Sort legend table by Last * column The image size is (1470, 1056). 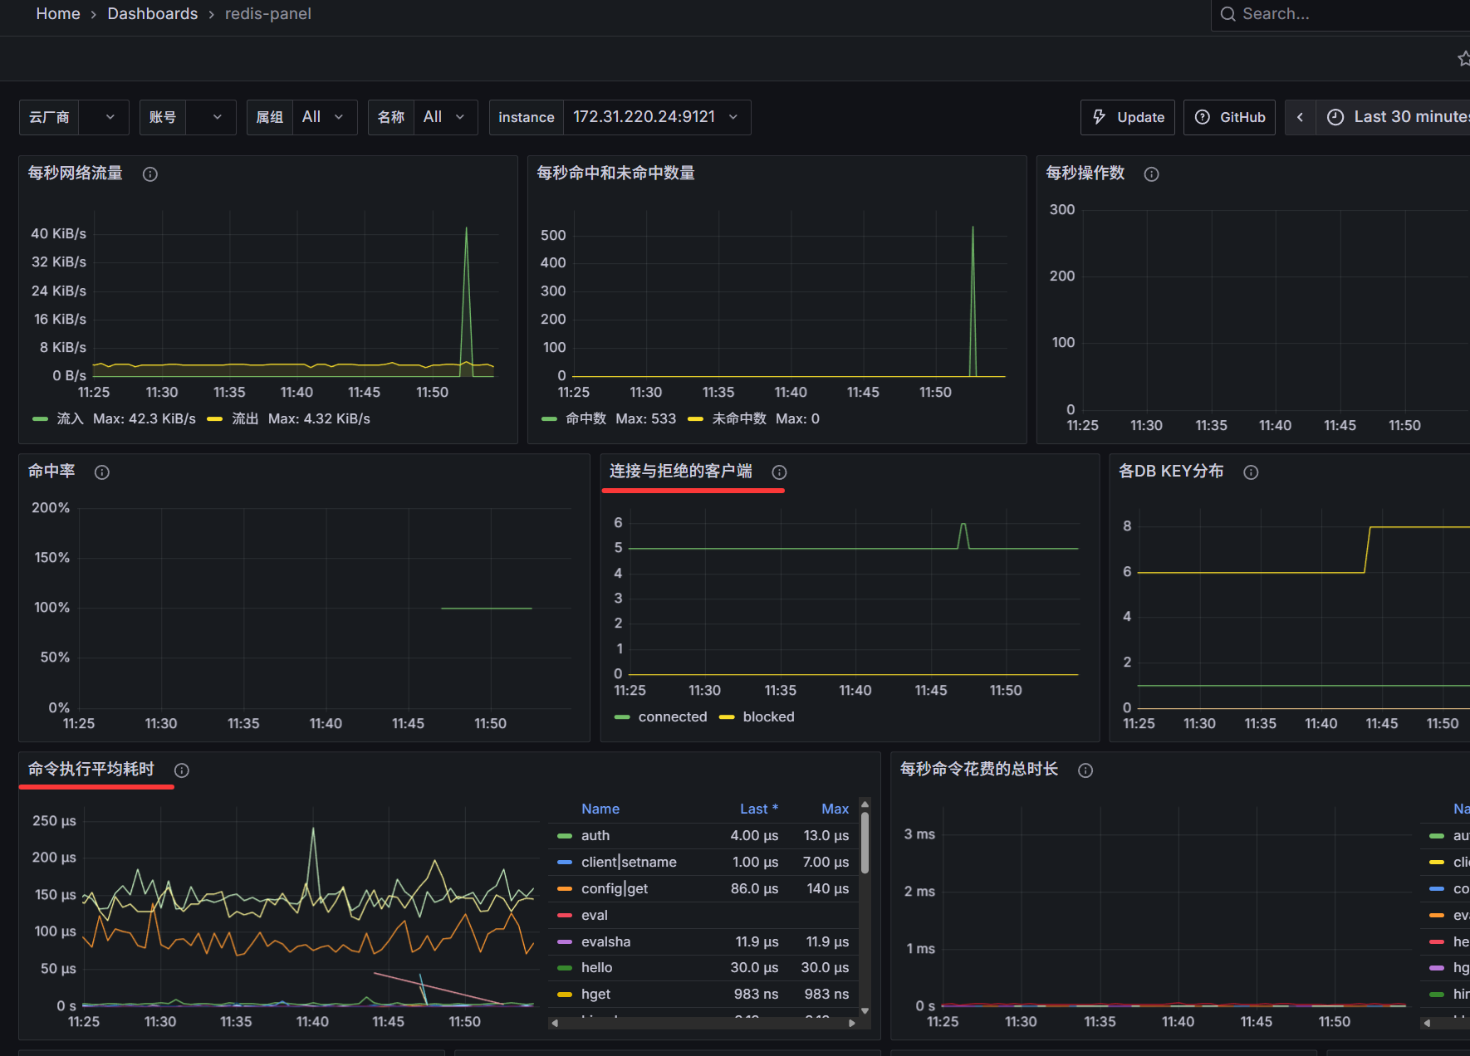759,809
